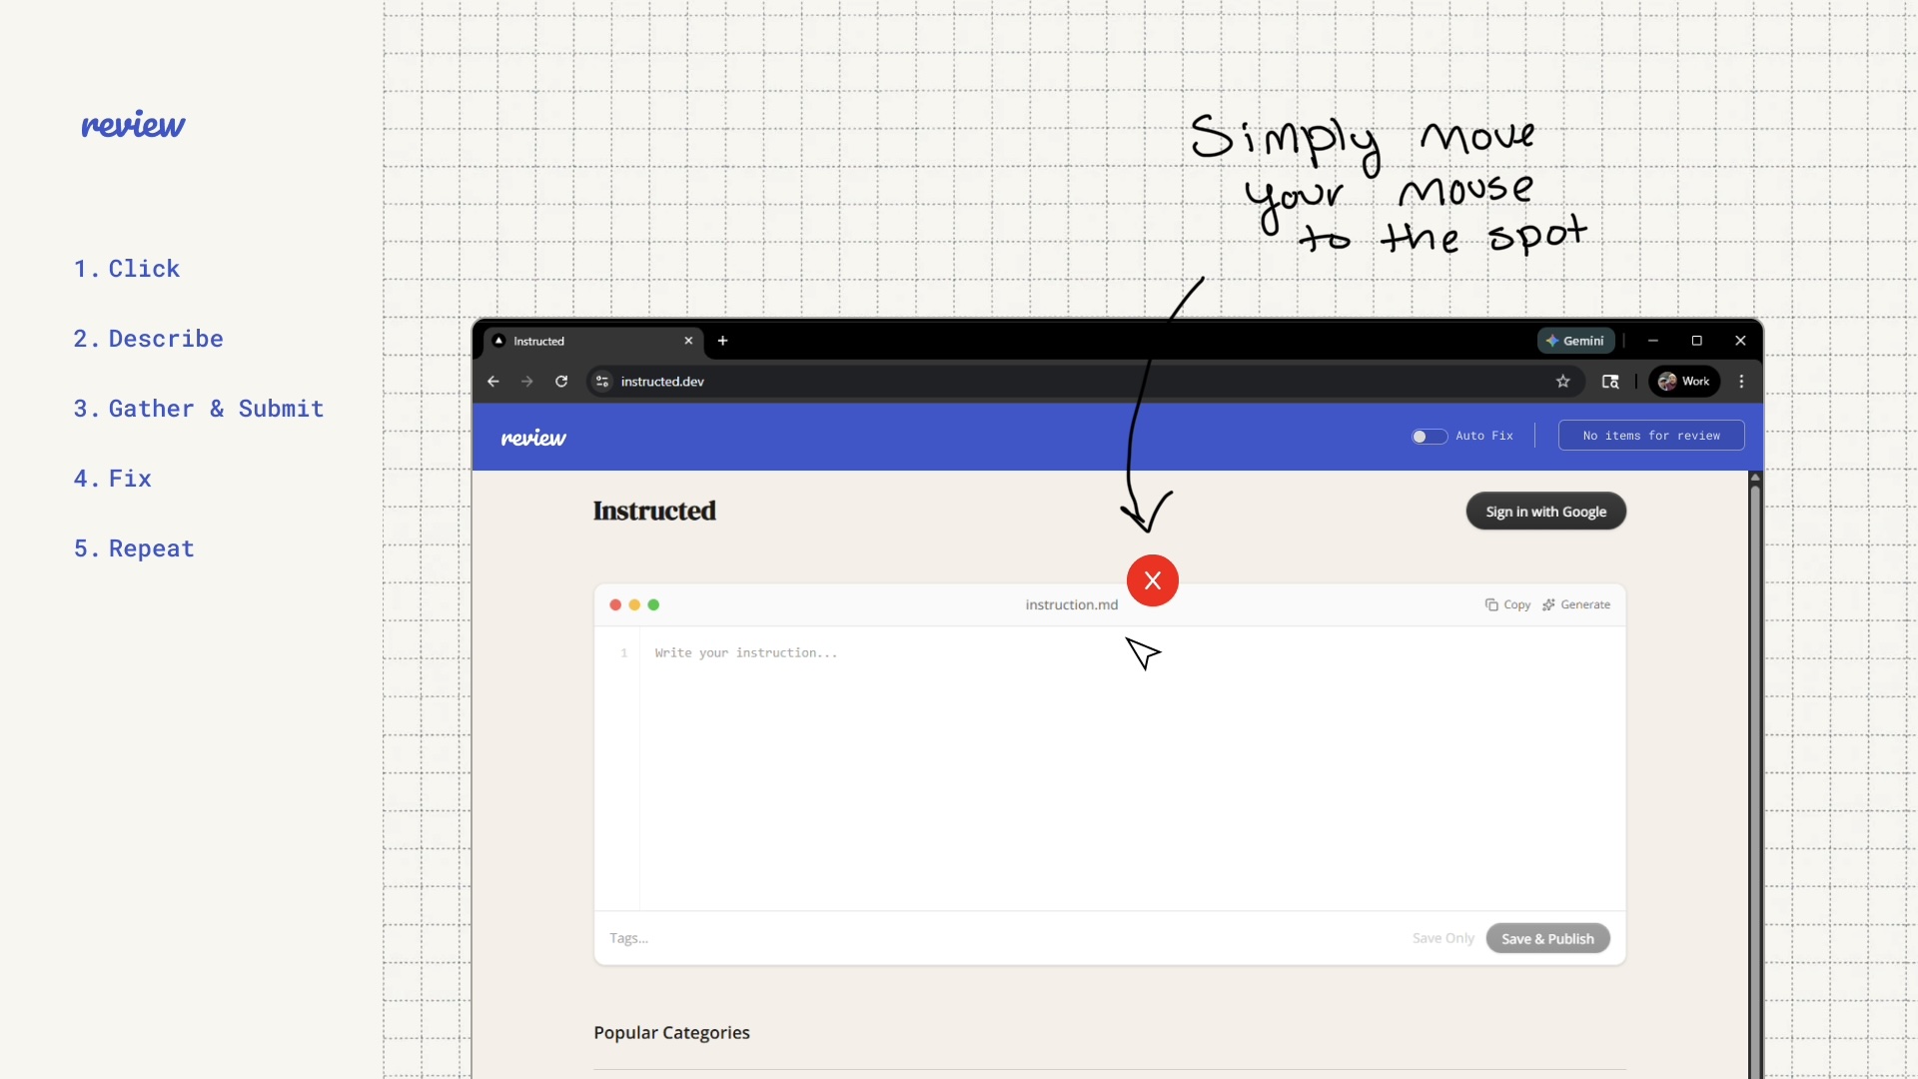Open the Work profile menu

coord(1684,382)
